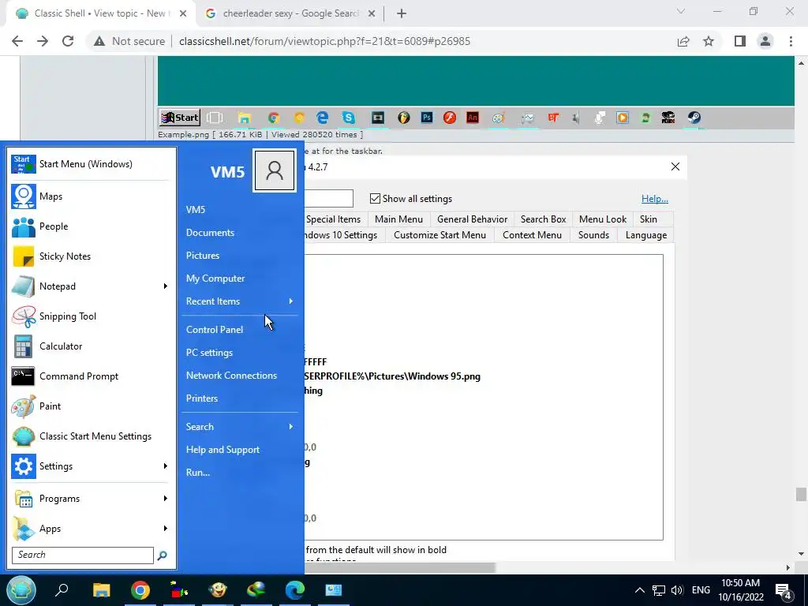The image size is (808, 606).
Task: Click the cartoon face taskbar icon
Action: [218, 589]
